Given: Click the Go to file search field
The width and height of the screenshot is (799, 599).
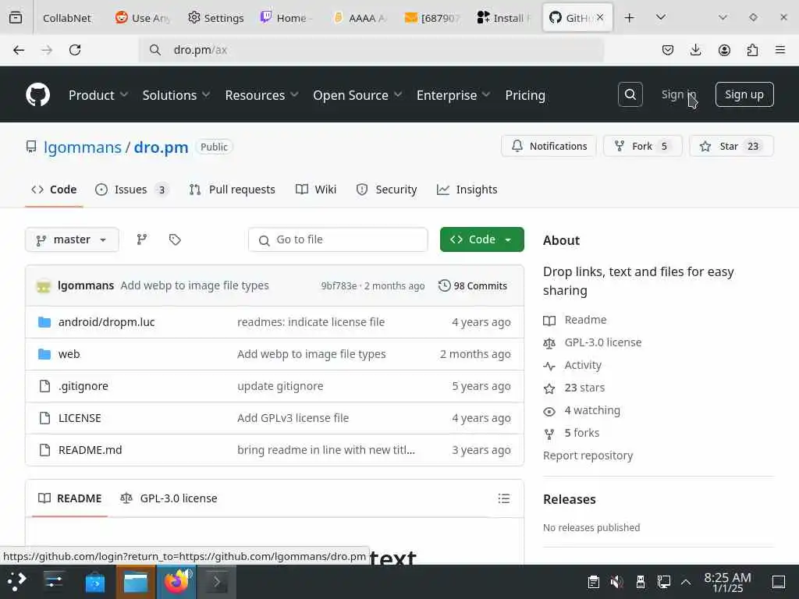Looking at the screenshot, I should 338,239.
